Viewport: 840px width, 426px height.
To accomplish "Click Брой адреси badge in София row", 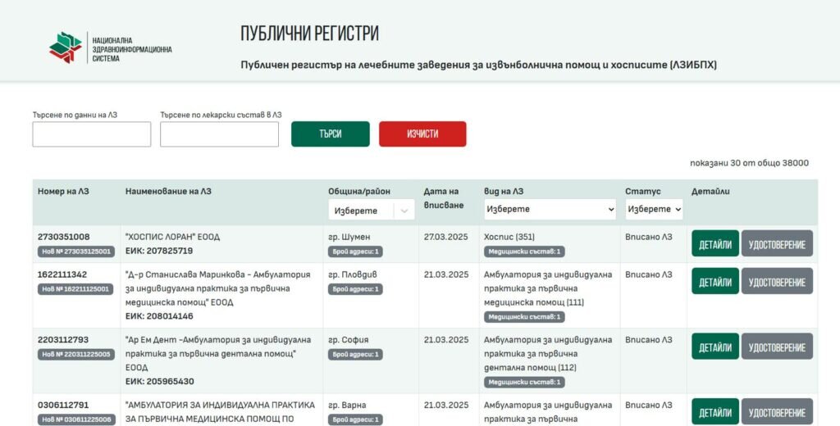I will [355, 354].
